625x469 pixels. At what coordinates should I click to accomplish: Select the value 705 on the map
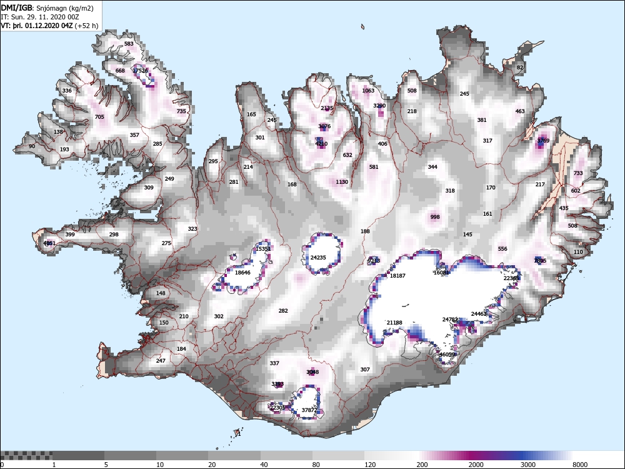[99, 117]
